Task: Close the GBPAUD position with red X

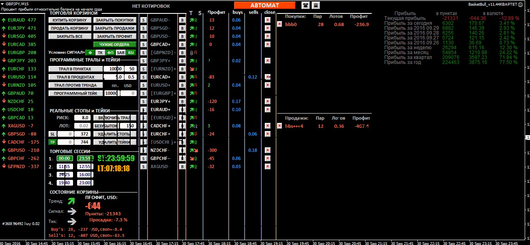Action: click(268, 20)
